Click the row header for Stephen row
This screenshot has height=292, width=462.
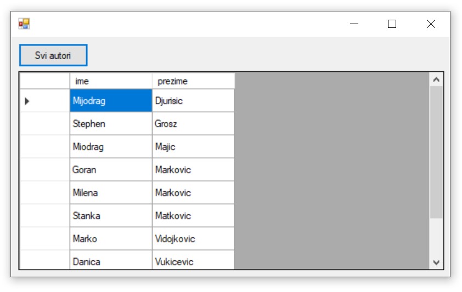[x=45, y=124]
